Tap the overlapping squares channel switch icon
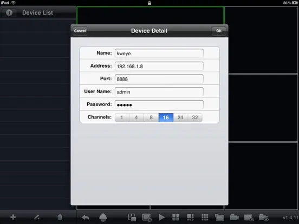Image resolution: width=299 pixels, height=224 pixels. coord(132,218)
